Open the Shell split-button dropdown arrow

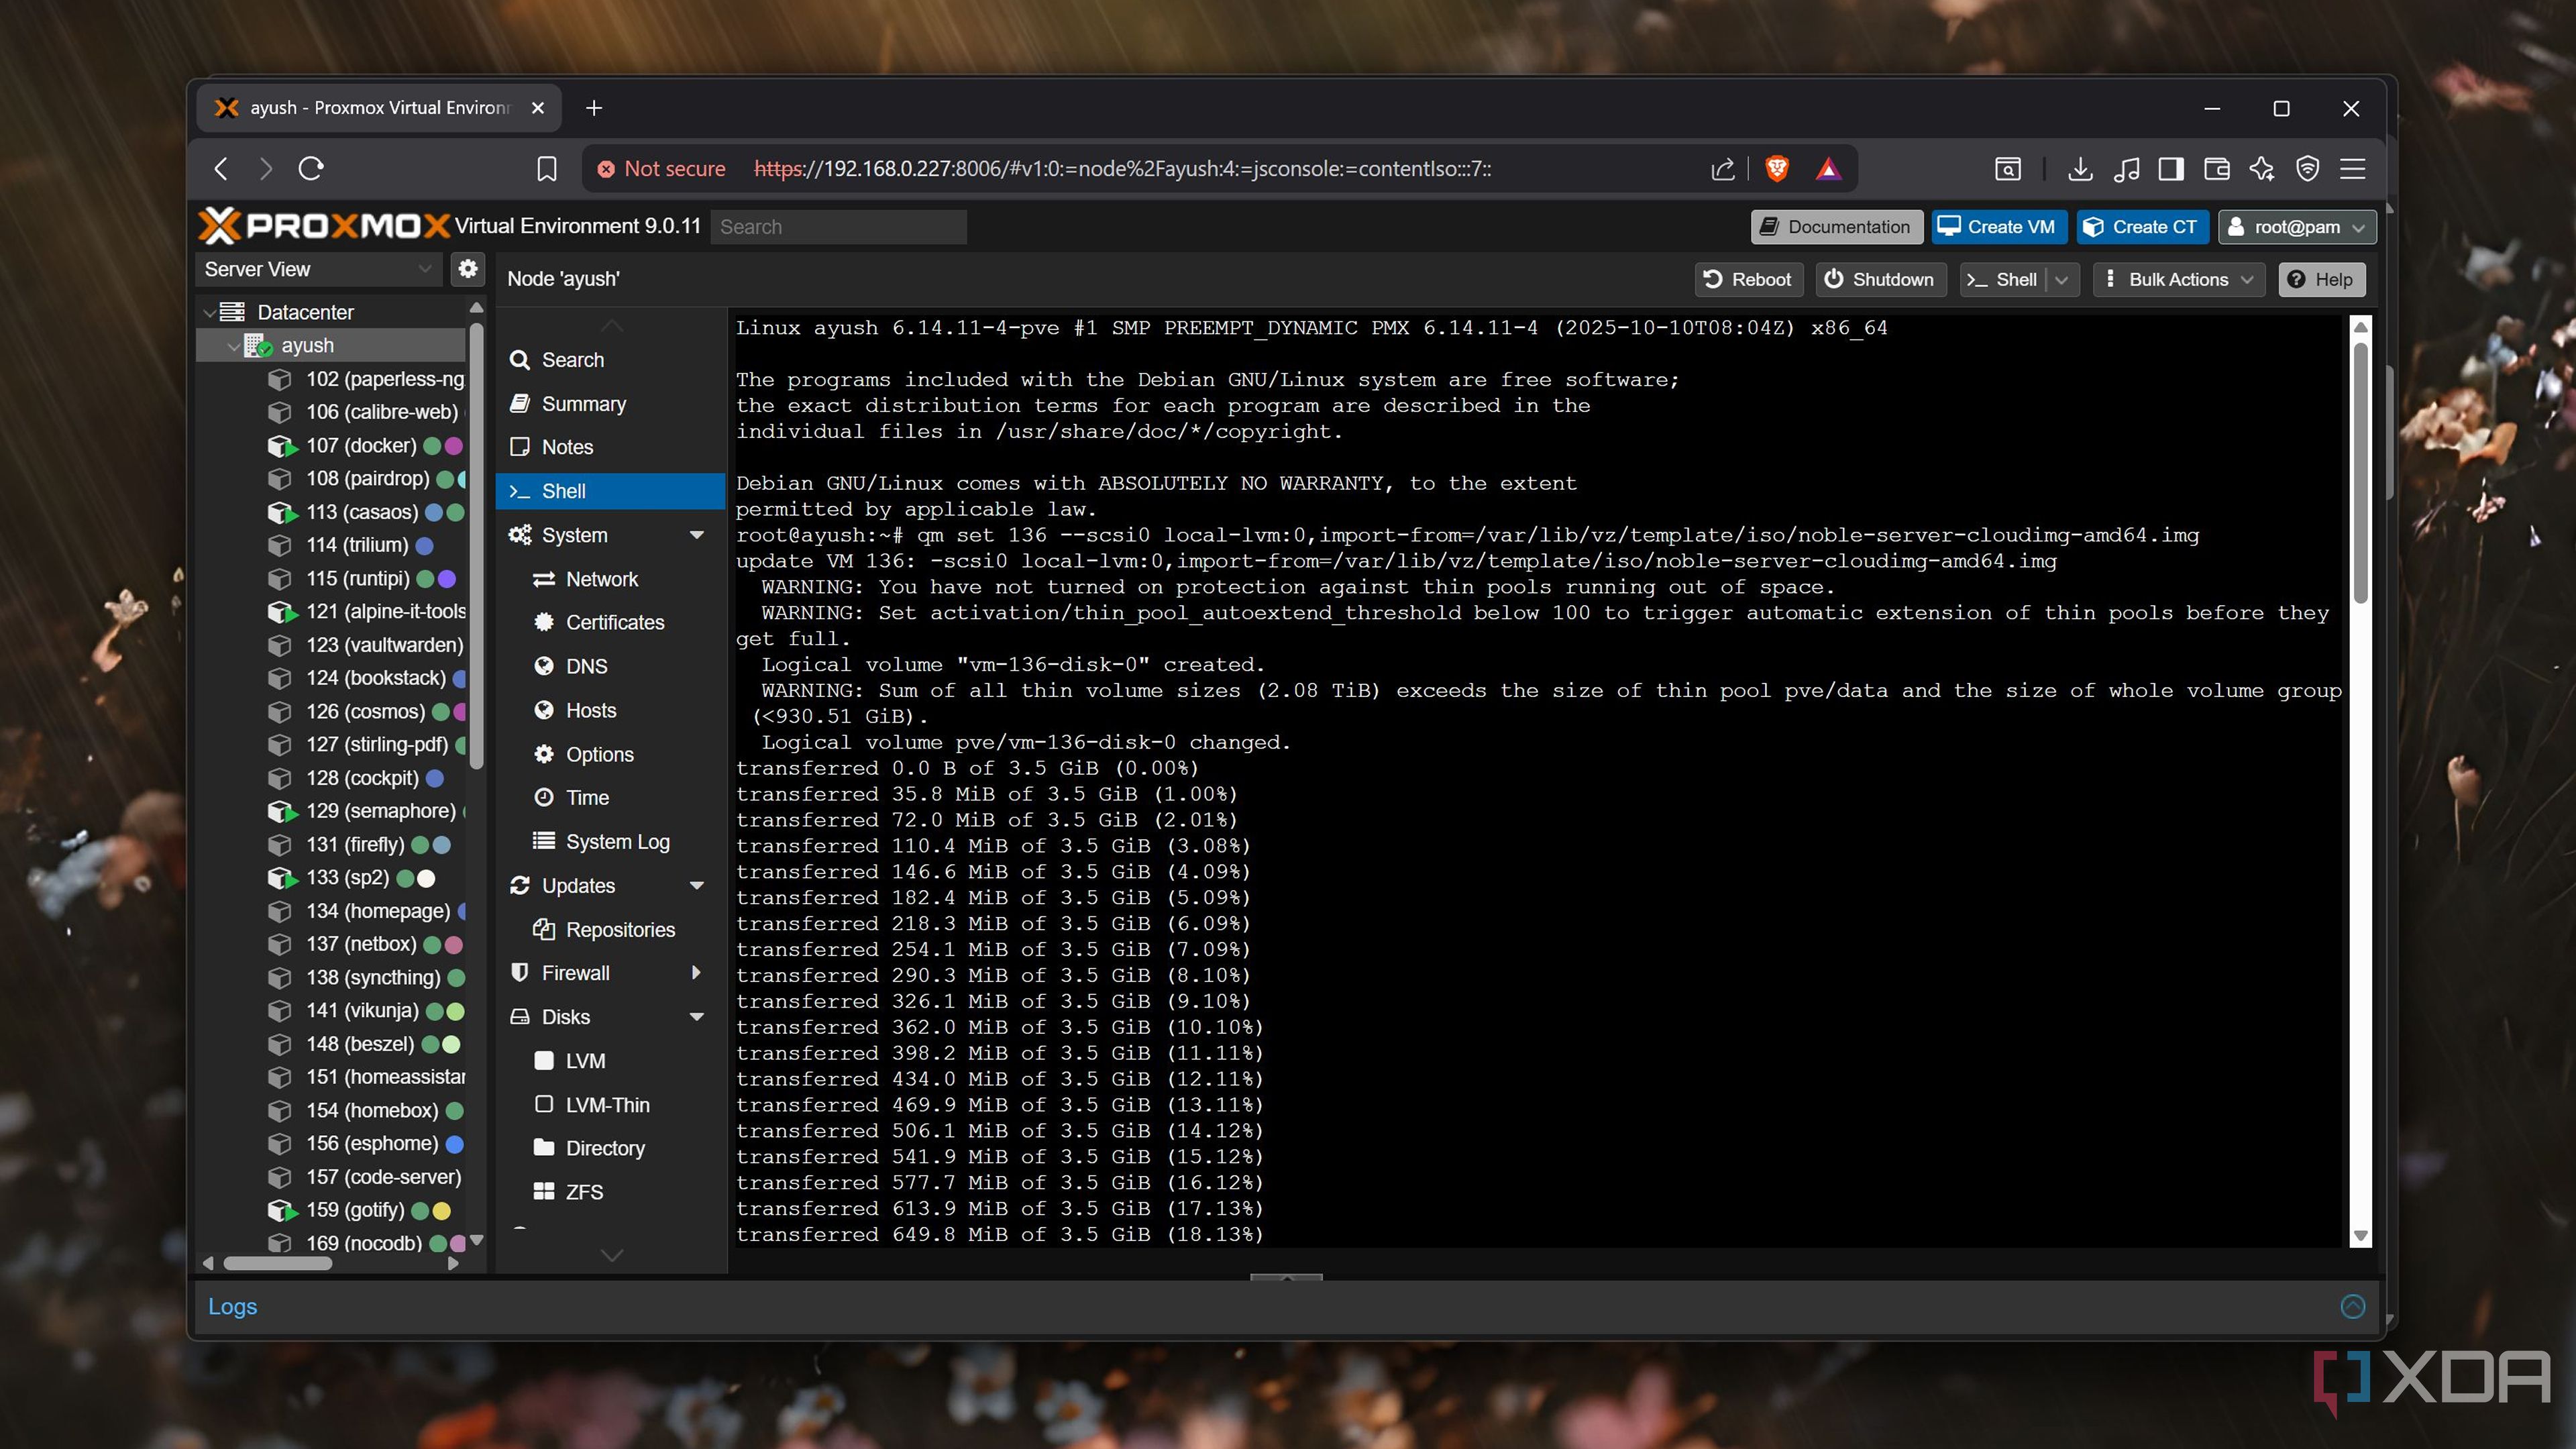point(2062,280)
